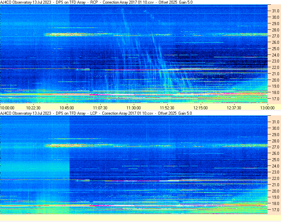Click the 20.0 frequency label in LCP plot

(276, 191)
